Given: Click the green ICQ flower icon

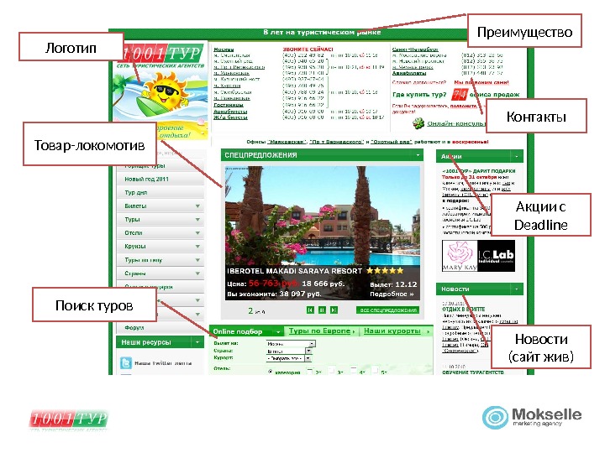Looking at the screenshot, I should point(418,123).
